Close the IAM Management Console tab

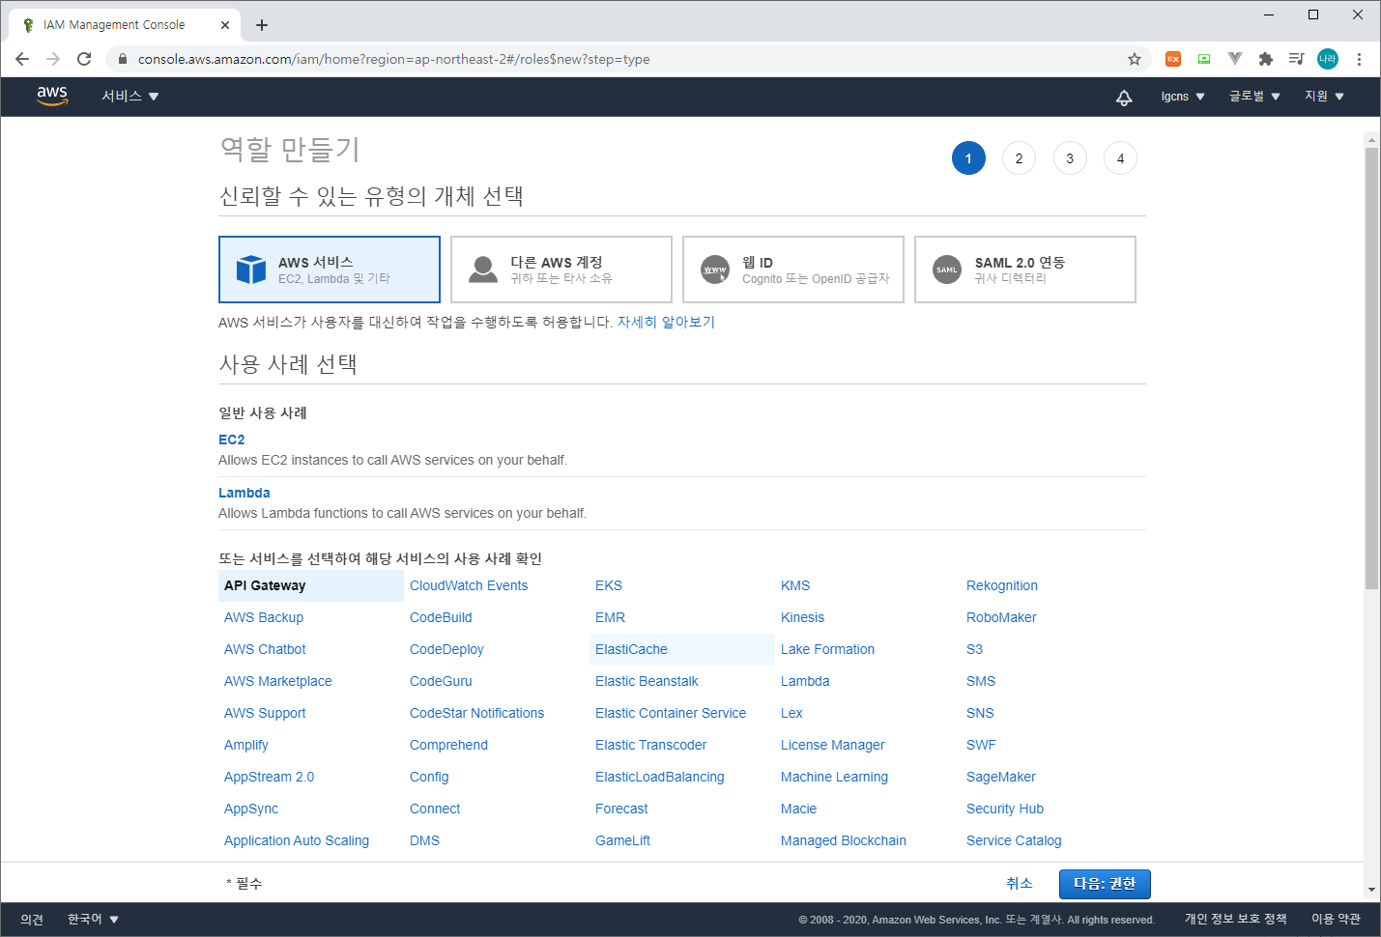225,25
